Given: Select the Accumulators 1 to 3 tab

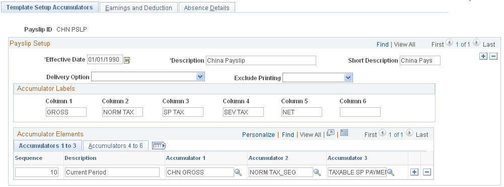Looking at the screenshot, I should [x=47, y=146].
